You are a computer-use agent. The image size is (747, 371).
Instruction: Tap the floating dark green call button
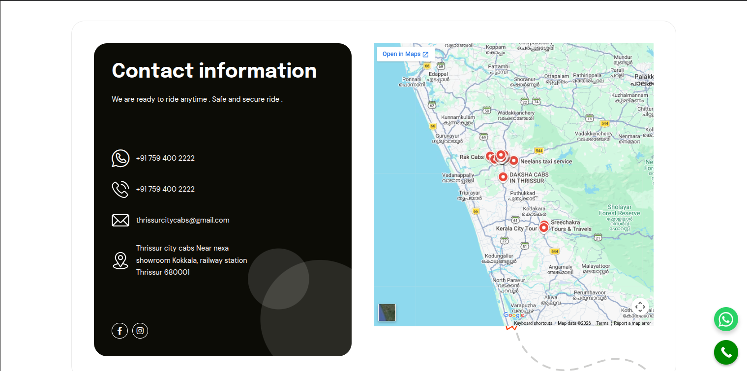coord(726,352)
